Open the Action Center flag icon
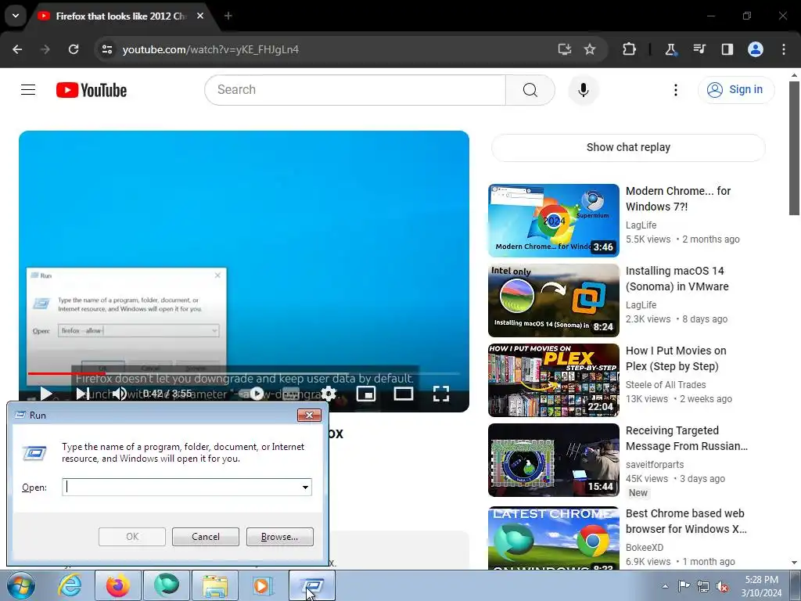This screenshot has width=801, height=601. [x=684, y=586]
